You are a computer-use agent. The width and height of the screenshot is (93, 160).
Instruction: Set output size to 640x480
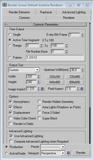[55, 82]
